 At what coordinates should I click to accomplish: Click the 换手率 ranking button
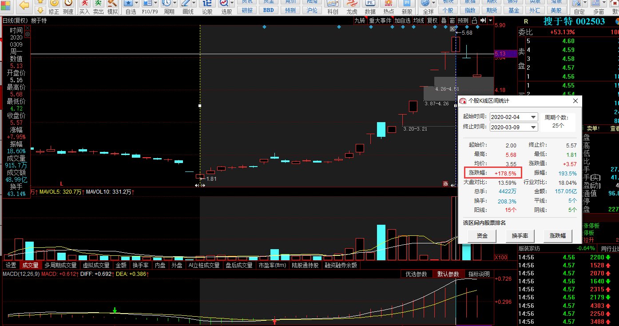[520, 236]
